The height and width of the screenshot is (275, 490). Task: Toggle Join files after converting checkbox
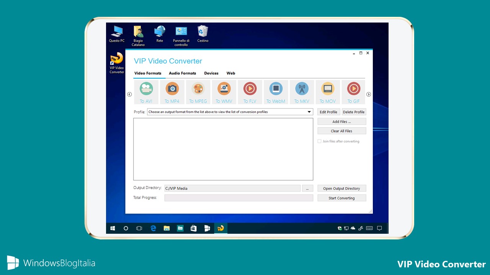320,141
